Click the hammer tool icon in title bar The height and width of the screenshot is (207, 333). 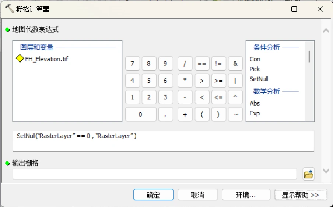(9, 9)
